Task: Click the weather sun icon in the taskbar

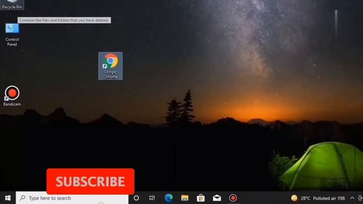Action: (294, 198)
